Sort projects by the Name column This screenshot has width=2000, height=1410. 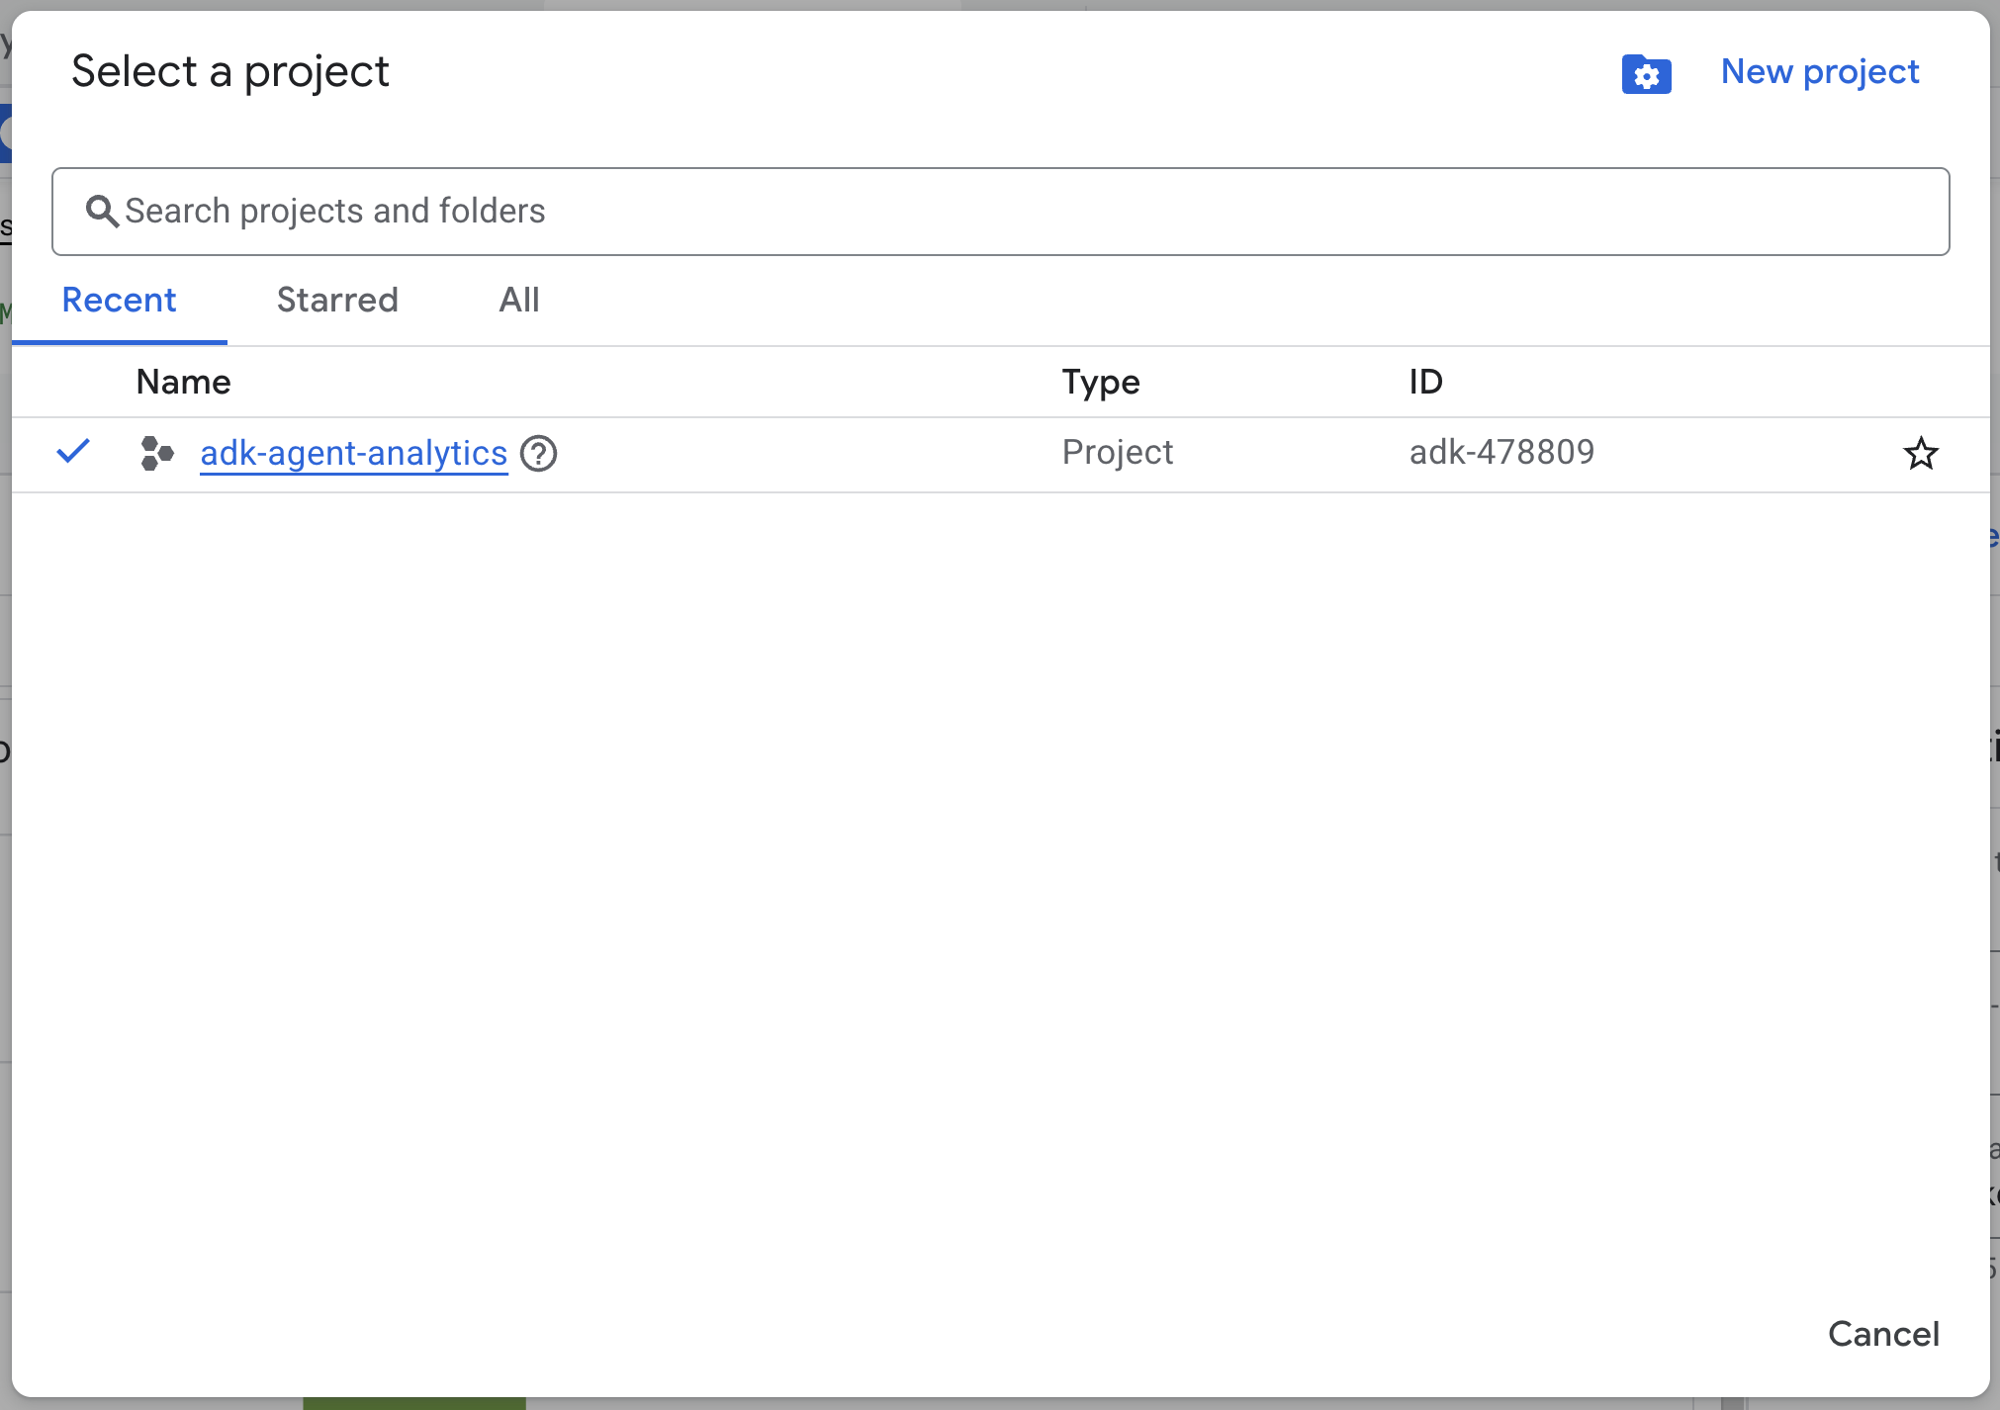pyautogui.click(x=183, y=382)
